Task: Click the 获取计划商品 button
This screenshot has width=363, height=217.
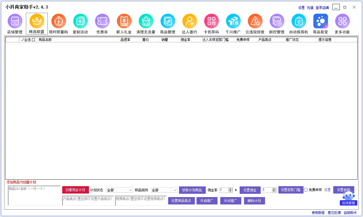Action: 192,190
